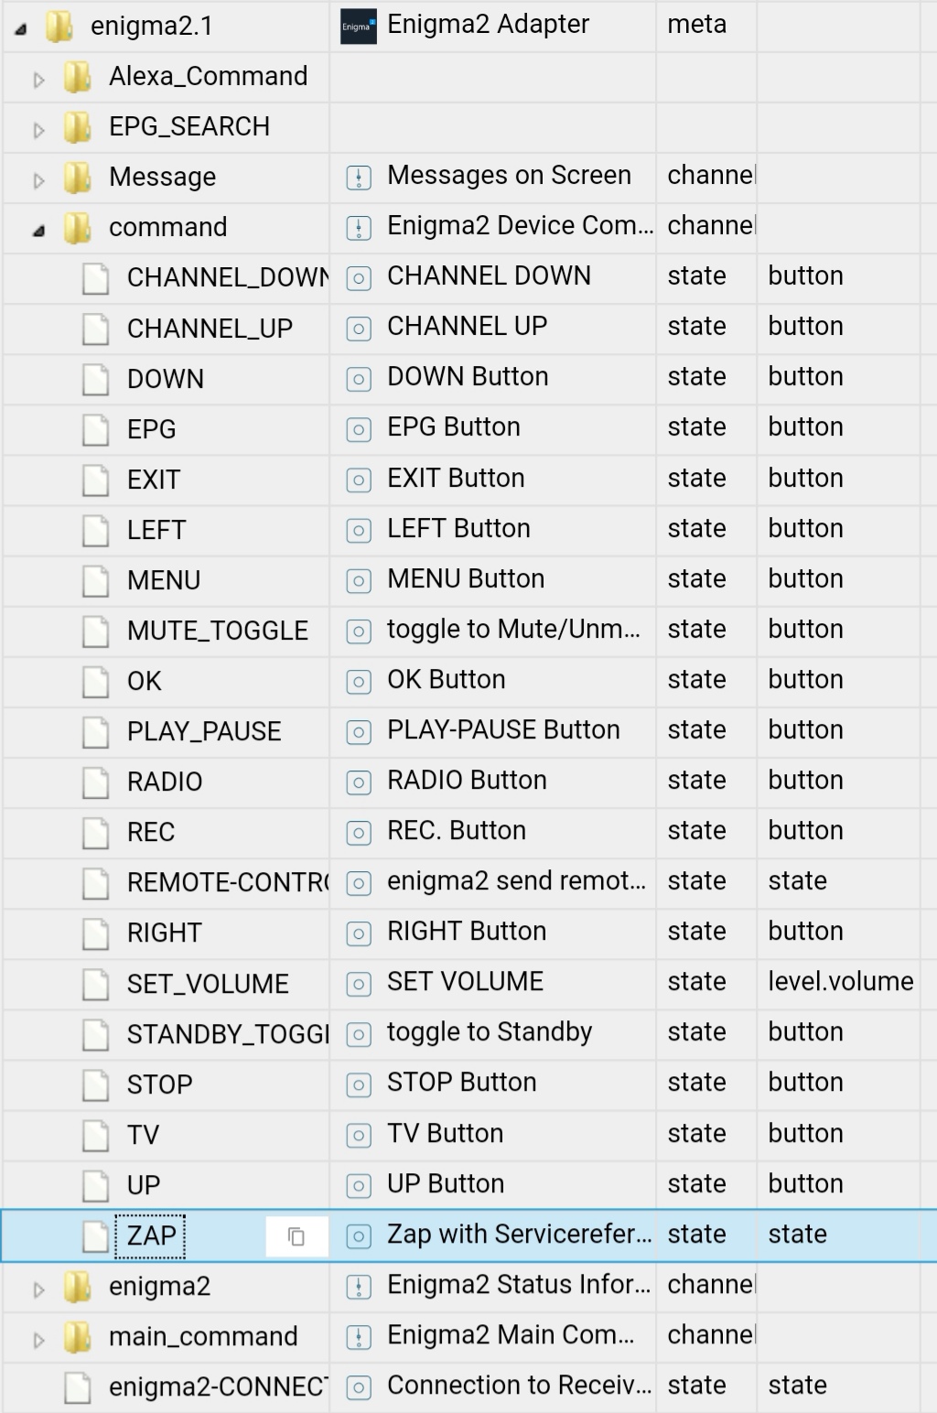The width and height of the screenshot is (937, 1413).
Task: Copy the ZAP object ID
Action: point(296,1236)
